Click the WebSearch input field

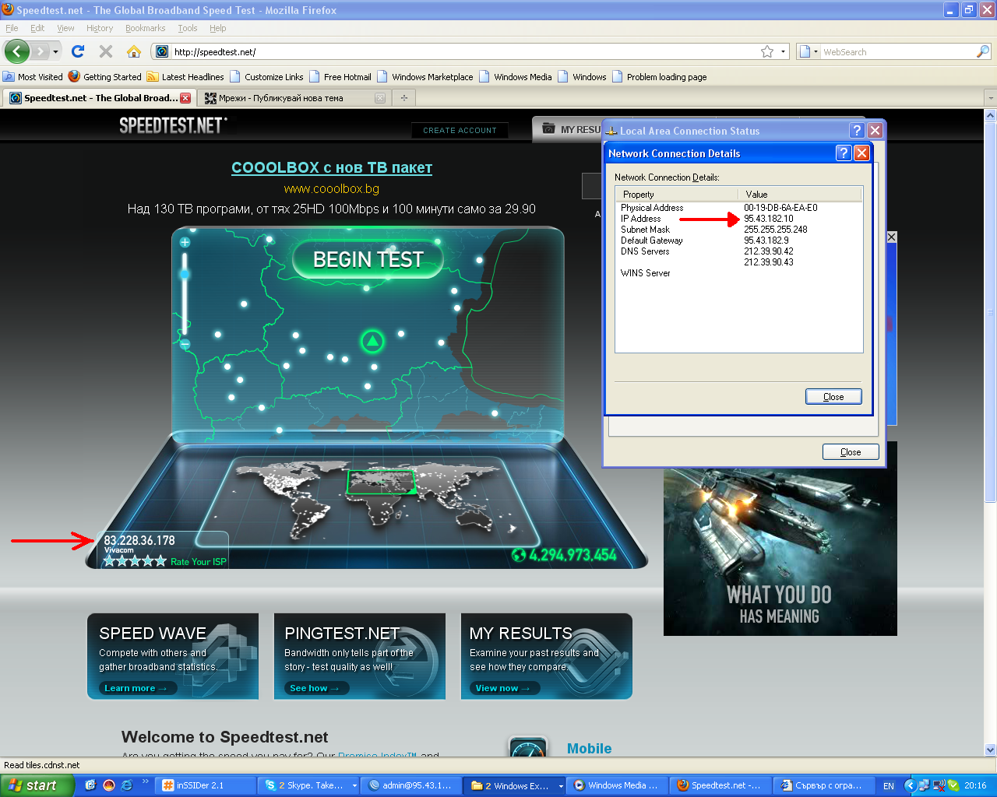coord(897,52)
